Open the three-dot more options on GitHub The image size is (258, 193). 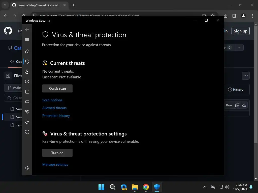[x=246, y=76]
